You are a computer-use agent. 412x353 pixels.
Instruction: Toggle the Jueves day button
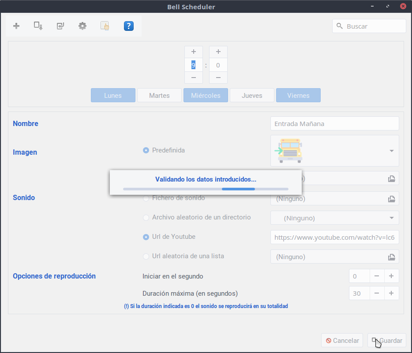click(252, 95)
